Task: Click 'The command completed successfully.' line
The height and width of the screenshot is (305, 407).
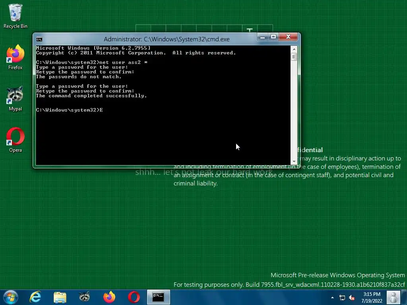Action: pos(91,96)
